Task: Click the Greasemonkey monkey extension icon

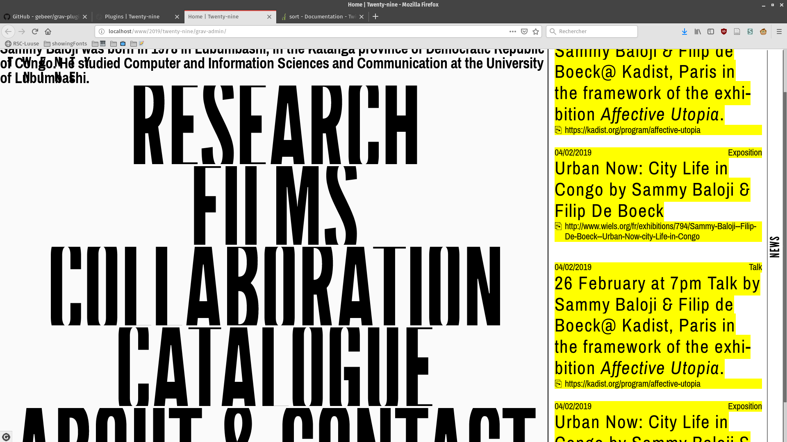Action: [763, 32]
